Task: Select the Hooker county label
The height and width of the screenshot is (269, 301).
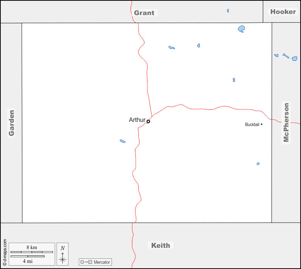Action: [x=283, y=12]
